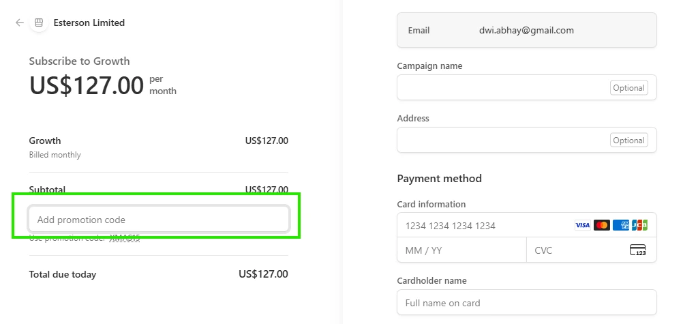This screenshot has width=698, height=324.
Task: Click the JCB card logo
Action: pos(639,225)
